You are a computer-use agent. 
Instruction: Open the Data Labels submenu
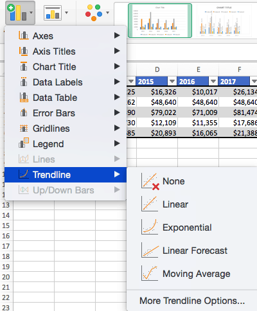pos(66,82)
